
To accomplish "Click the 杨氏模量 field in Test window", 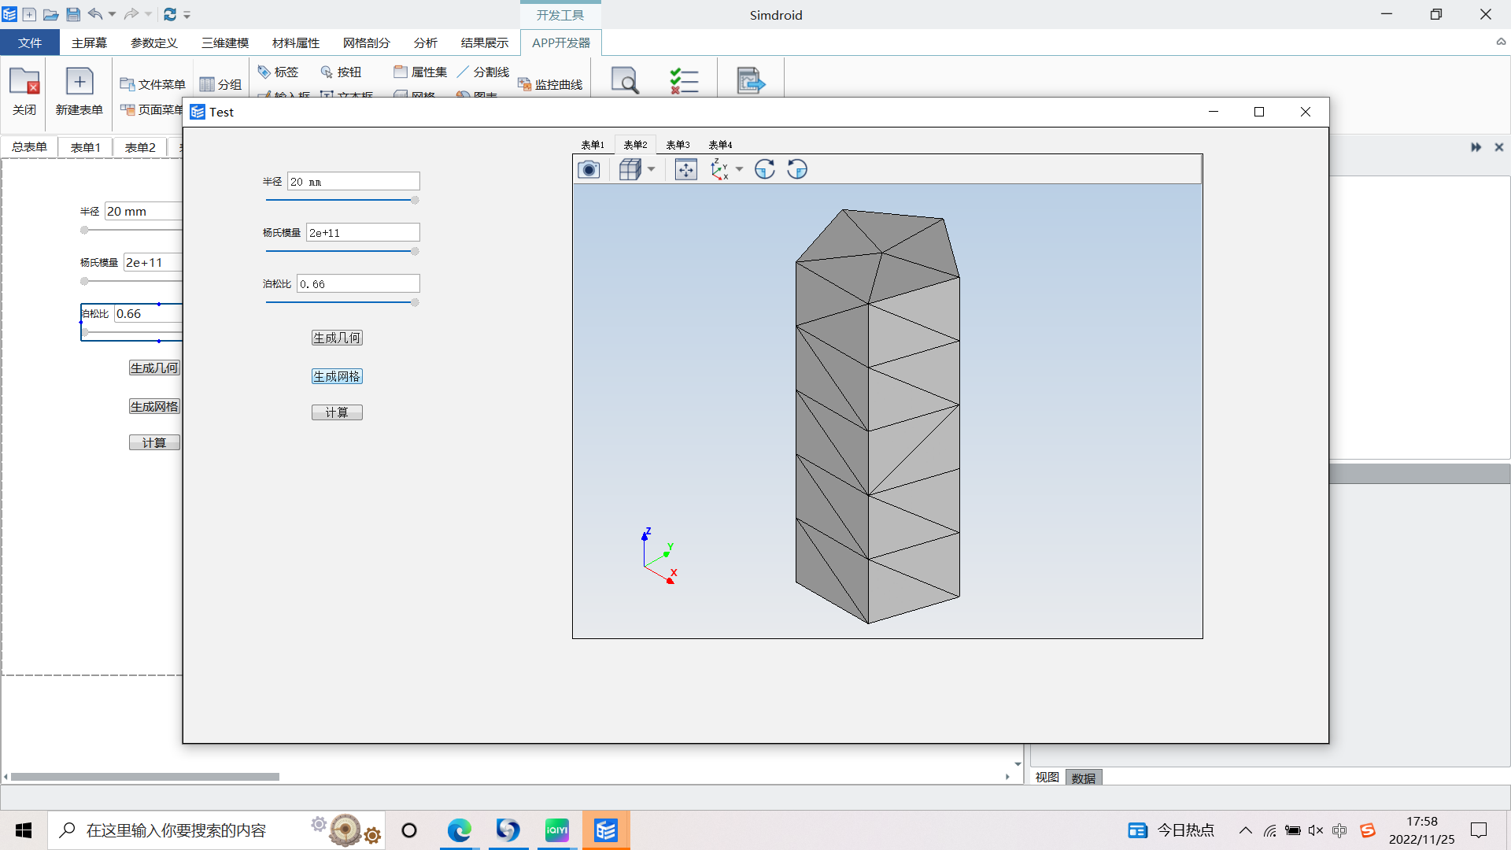I will (x=363, y=232).
